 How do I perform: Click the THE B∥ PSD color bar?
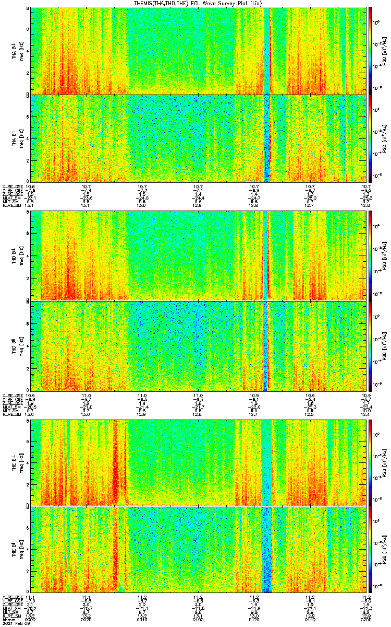tap(370, 550)
